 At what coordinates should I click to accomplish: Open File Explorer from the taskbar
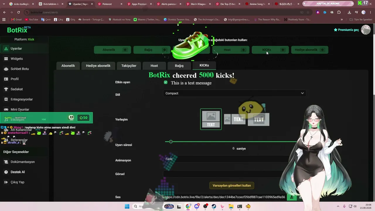(231, 206)
